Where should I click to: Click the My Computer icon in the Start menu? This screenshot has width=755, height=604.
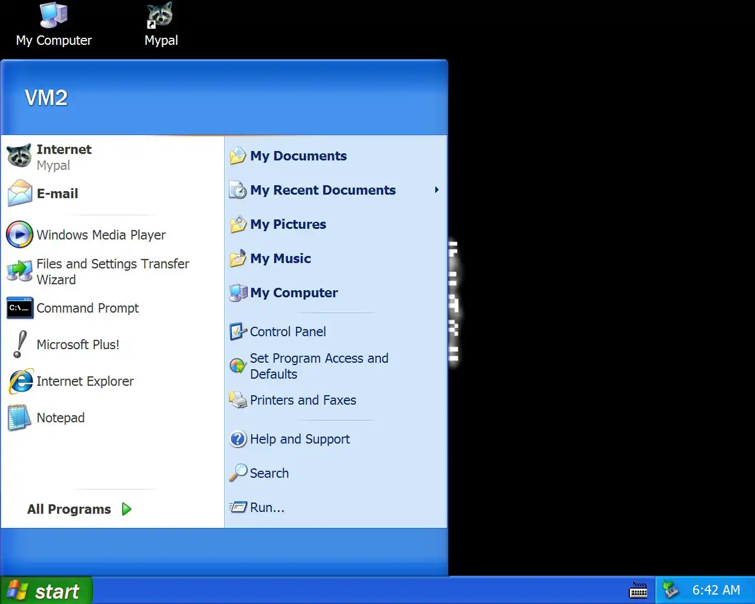(238, 293)
